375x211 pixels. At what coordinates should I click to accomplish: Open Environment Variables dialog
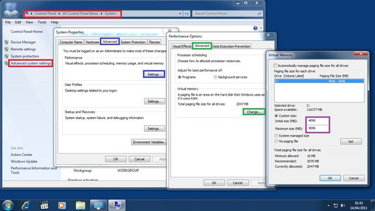[148, 142]
